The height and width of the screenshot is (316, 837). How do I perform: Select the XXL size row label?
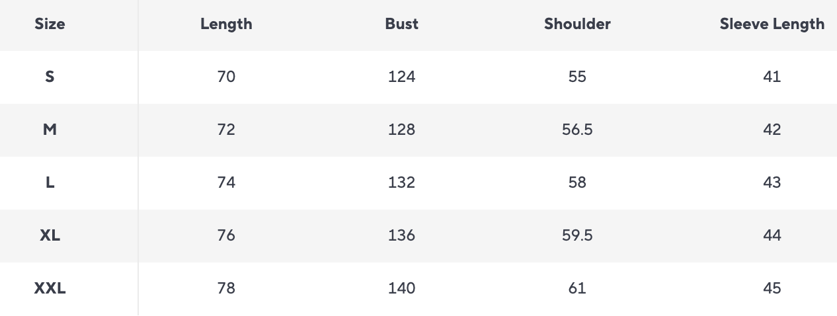click(50, 288)
